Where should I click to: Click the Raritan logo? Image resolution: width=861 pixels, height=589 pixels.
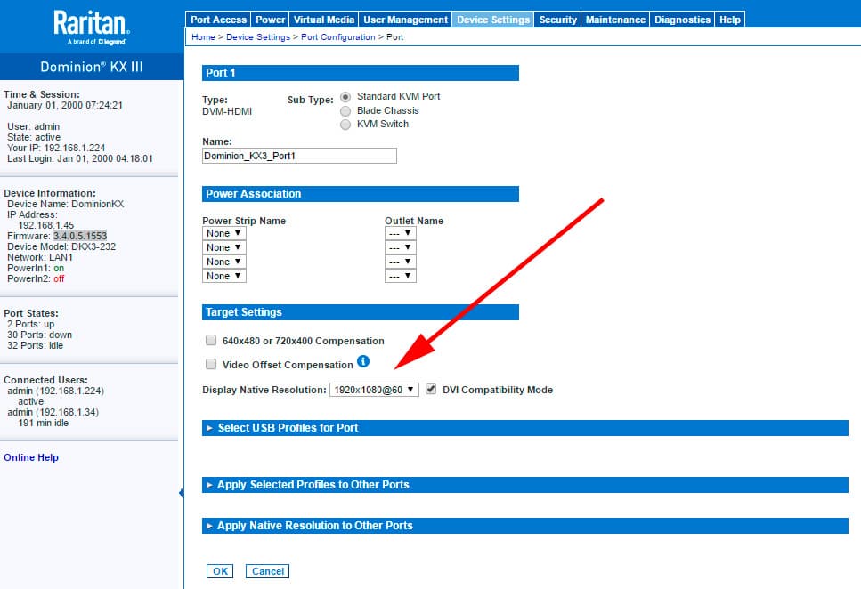(x=91, y=28)
